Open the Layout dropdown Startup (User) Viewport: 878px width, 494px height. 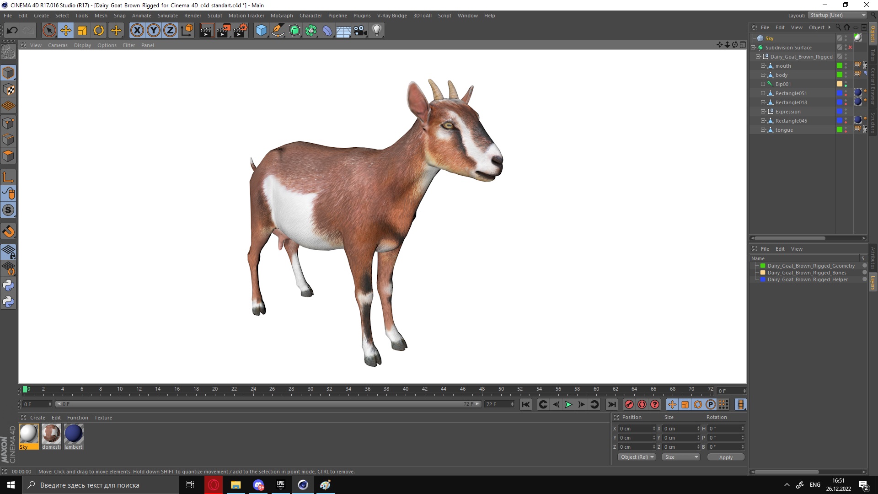tap(838, 15)
